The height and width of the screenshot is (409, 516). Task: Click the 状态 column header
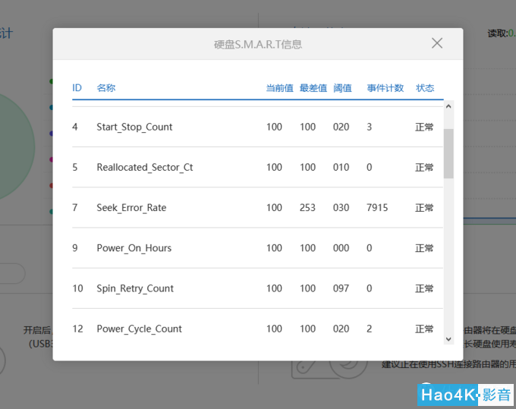(425, 88)
